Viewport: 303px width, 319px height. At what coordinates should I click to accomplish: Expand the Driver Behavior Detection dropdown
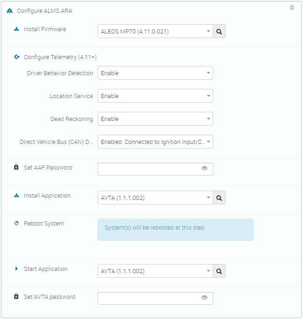[x=155, y=73]
